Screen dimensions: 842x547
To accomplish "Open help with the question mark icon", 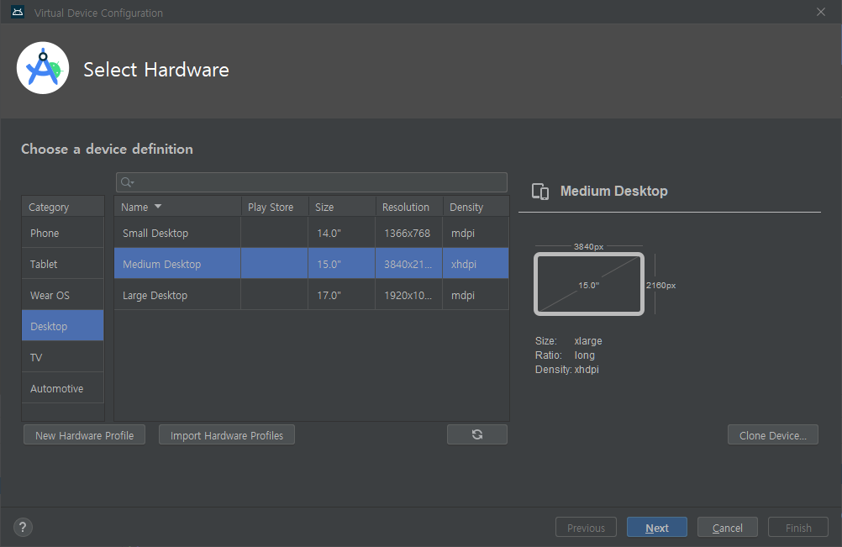I will [23, 527].
